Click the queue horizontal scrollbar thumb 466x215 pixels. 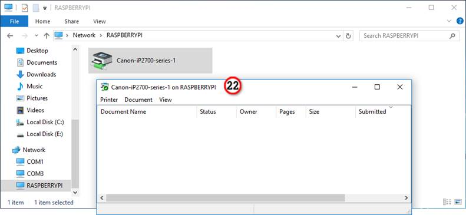pos(225,198)
